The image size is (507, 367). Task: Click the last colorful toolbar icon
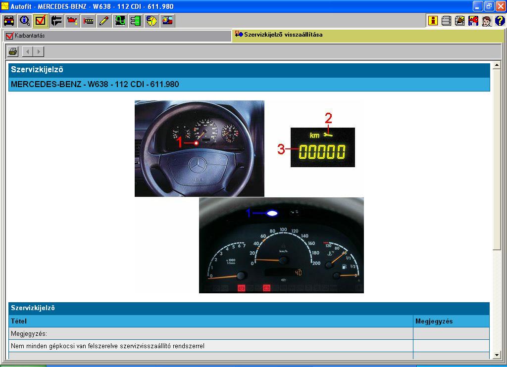[x=167, y=21]
